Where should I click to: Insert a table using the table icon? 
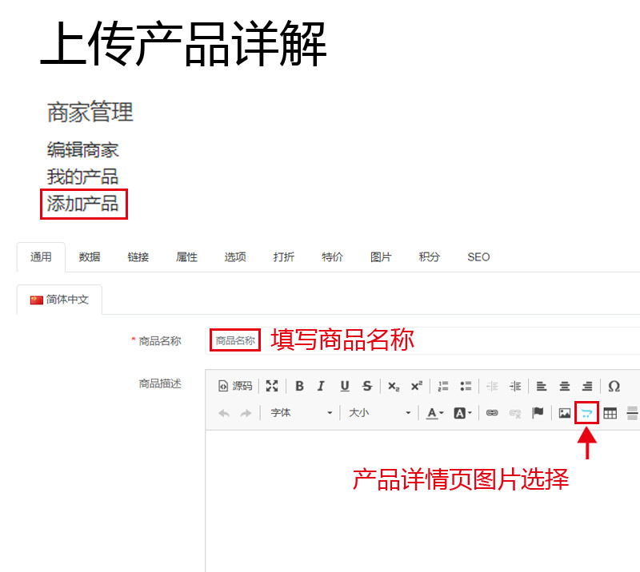coord(609,413)
